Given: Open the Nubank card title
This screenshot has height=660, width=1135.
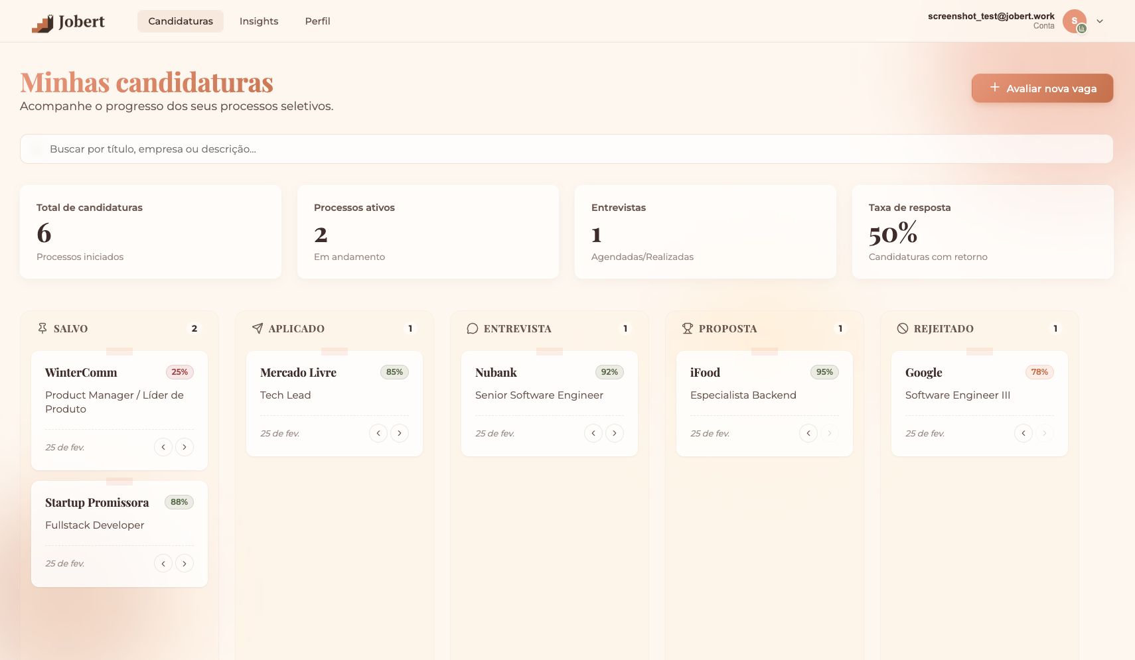Looking at the screenshot, I should point(496,373).
